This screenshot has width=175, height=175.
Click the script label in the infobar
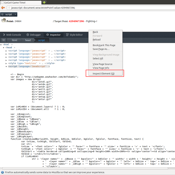9,15
